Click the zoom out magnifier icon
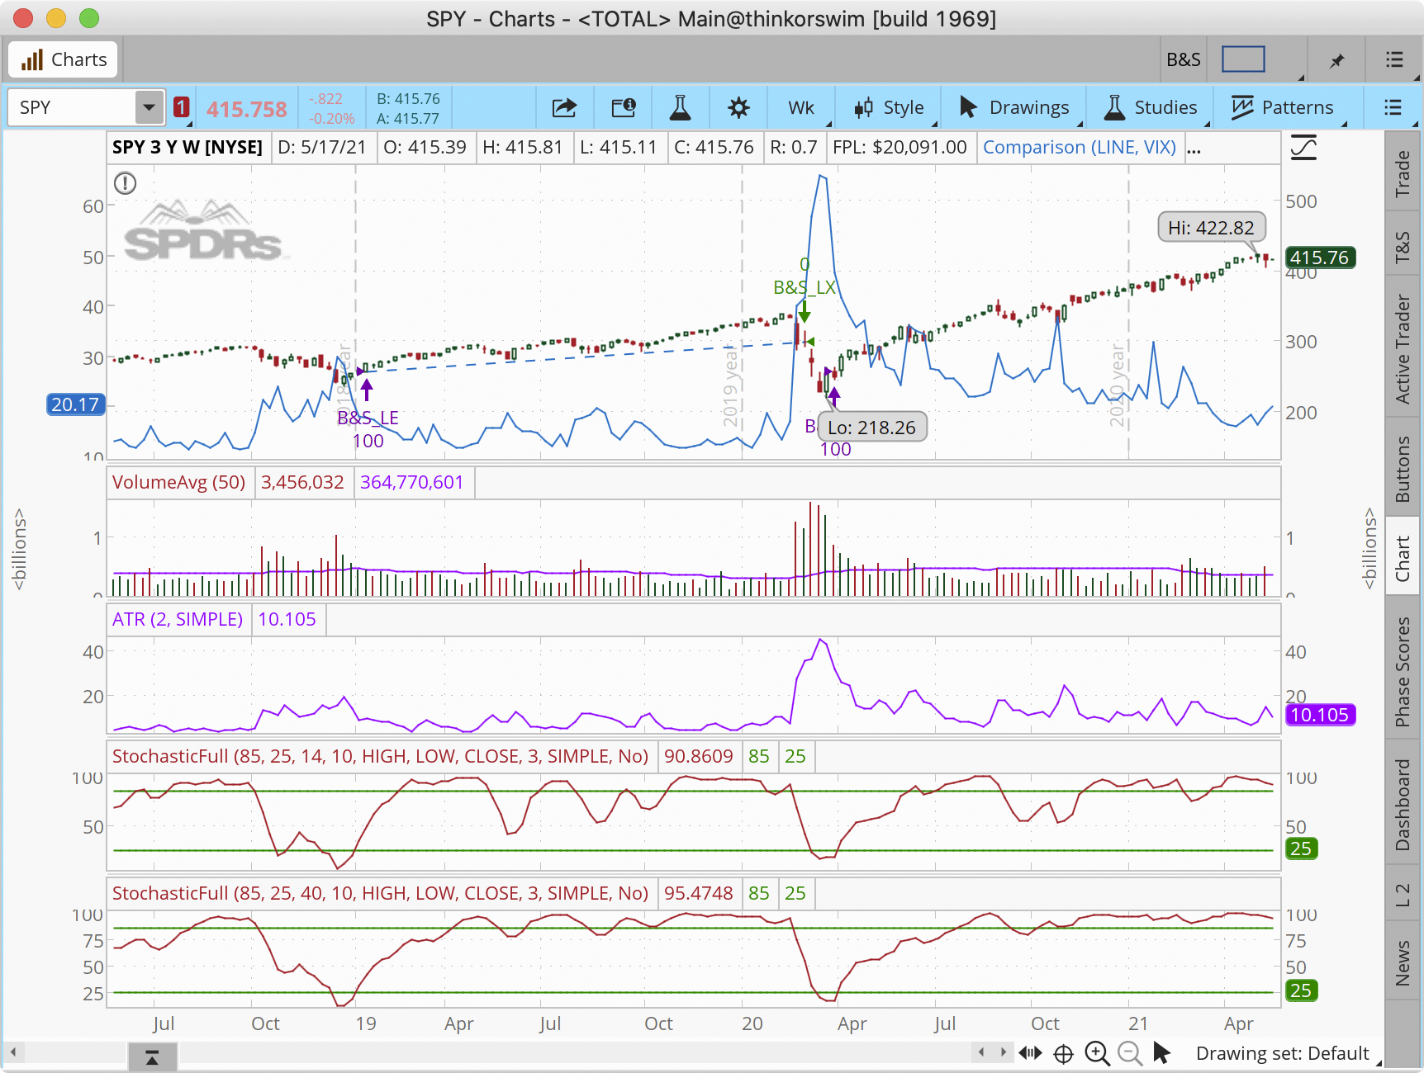 tap(1129, 1053)
